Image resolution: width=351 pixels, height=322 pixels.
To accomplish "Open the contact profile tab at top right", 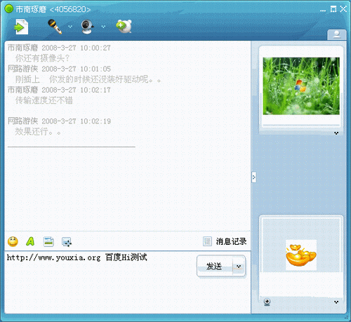I will click(x=337, y=34).
